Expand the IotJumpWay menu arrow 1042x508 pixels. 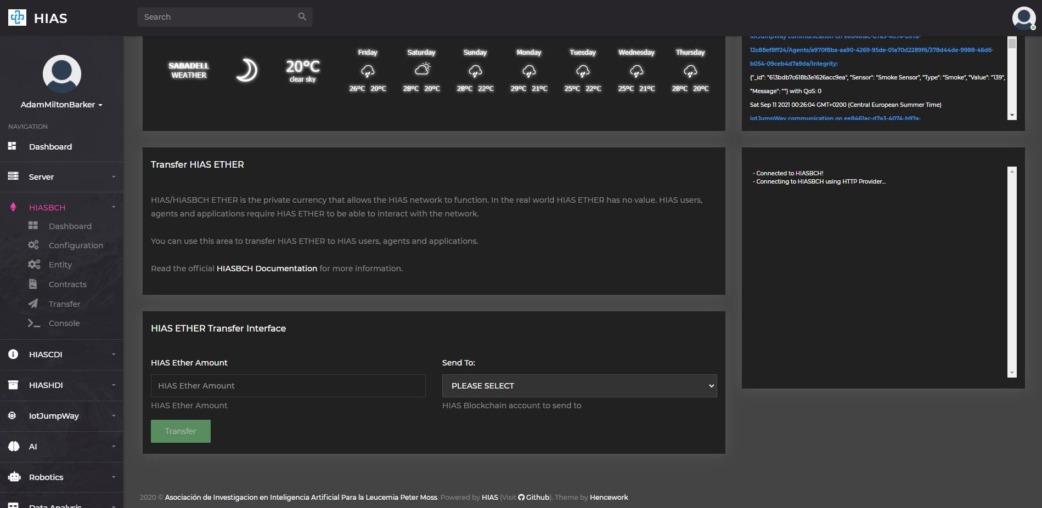114,416
